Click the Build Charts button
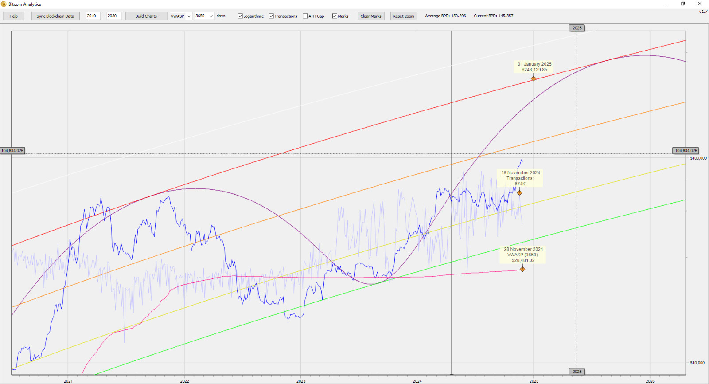 tap(146, 16)
